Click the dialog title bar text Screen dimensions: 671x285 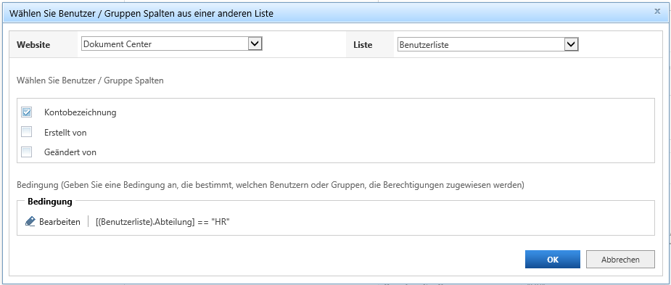point(141,14)
